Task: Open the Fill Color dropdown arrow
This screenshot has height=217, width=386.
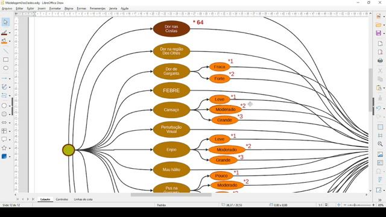Action: pyautogui.click(x=10, y=42)
